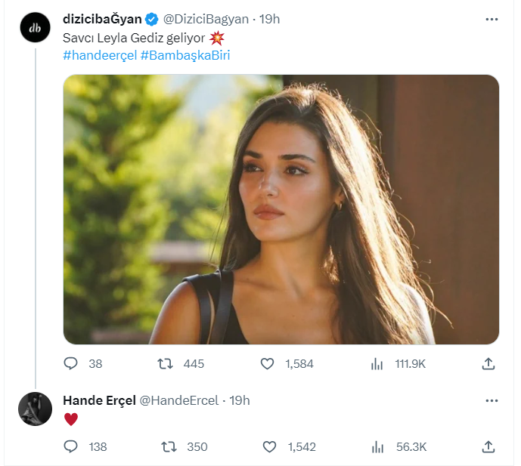View analytics for the dizicibaĞyan tweet
Viewport: 521px width, 466px height.
[x=377, y=364]
